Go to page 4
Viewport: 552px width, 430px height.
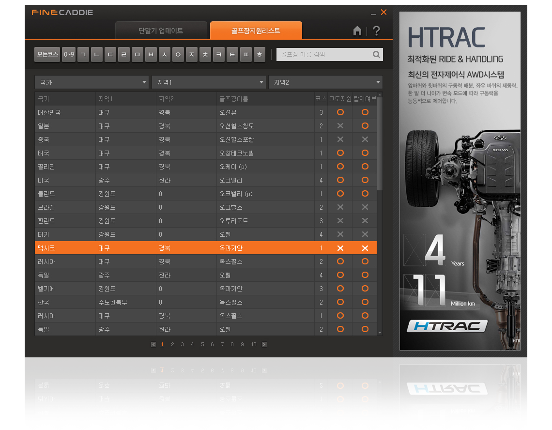pos(192,344)
